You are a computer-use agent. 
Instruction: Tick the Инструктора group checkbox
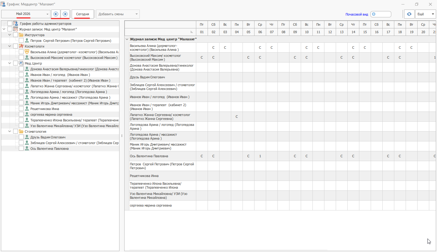(x=16, y=35)
